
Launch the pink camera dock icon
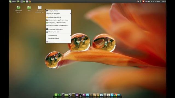coord(84,95)
